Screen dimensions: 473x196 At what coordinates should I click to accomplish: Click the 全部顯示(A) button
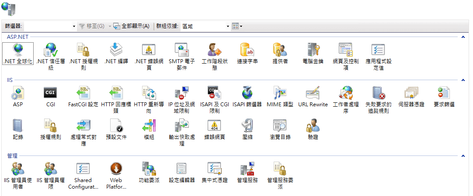132,27
